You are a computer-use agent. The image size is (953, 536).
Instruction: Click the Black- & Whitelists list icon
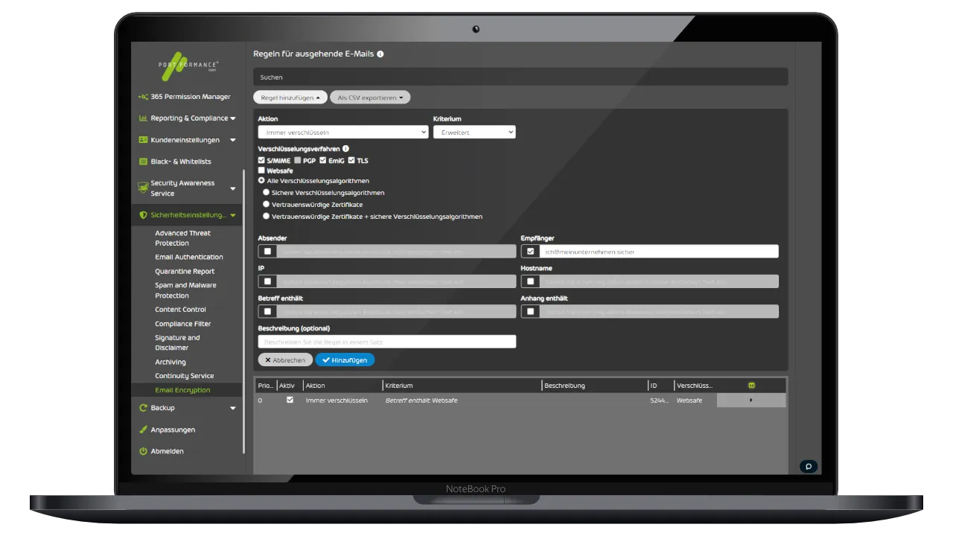143,162
